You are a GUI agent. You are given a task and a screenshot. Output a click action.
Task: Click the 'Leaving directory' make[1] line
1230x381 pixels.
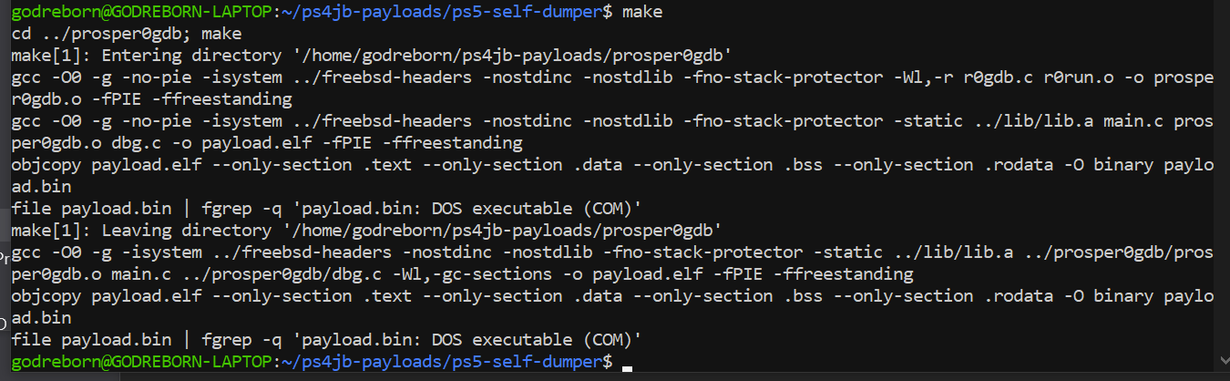(367, 231)
